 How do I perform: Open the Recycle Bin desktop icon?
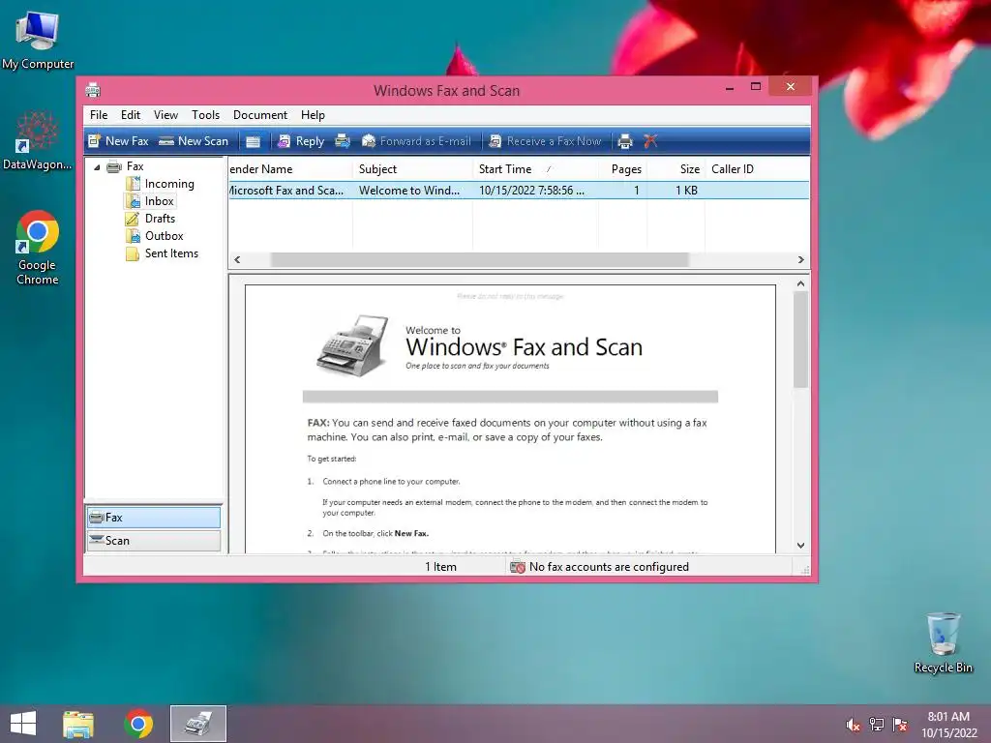coord(943,642)
